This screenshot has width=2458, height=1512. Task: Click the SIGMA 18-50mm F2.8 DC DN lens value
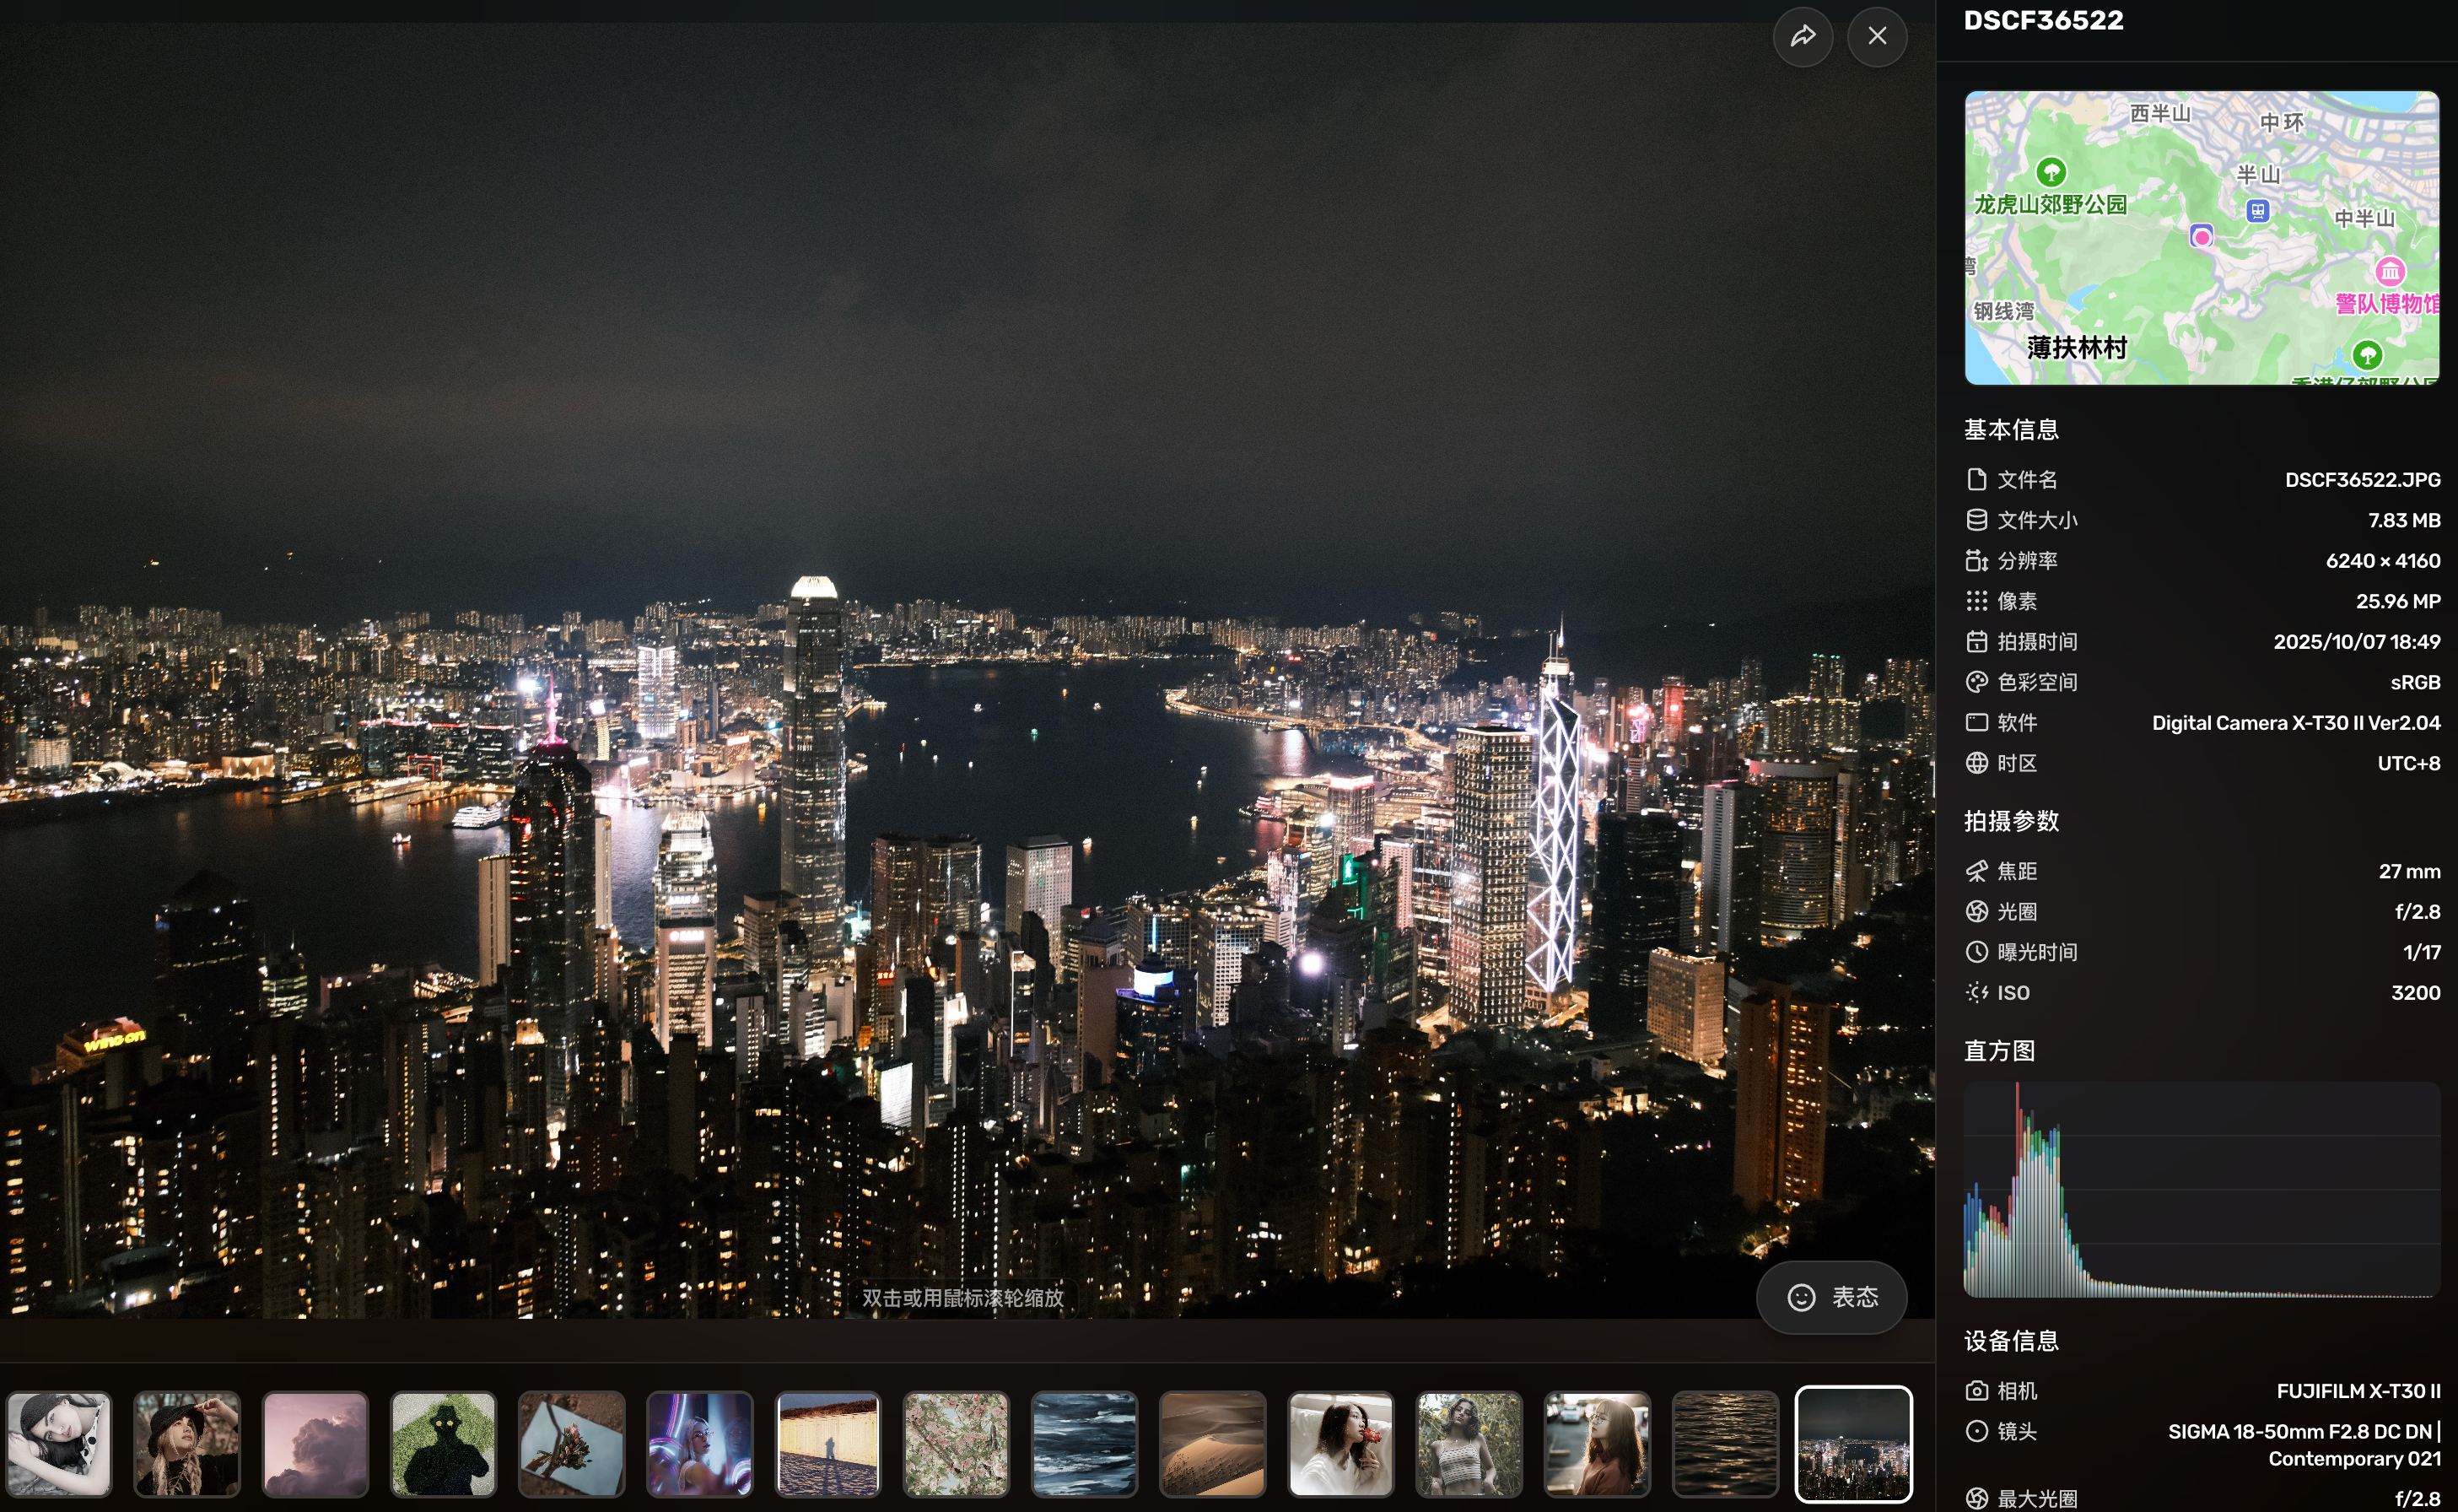pos(2304,1445)
